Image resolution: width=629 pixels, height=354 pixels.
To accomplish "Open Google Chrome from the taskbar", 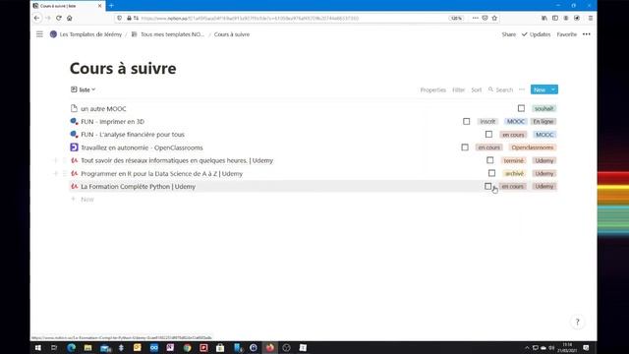I will point(188,347).
